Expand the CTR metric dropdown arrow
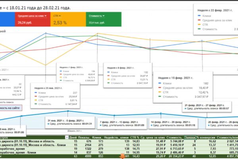 coord(60,16)
